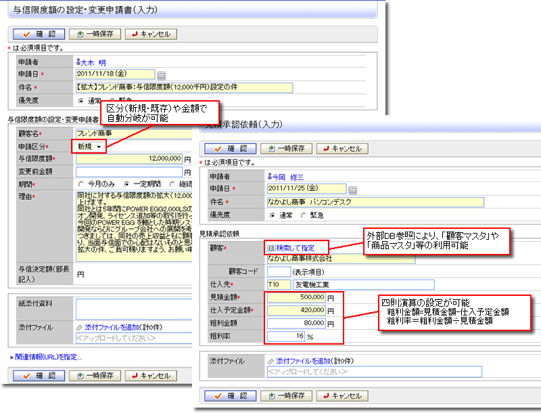This screenshot has width=541, height=413.
Task: Select 継続 period radio button
Action: pos(172,184)
